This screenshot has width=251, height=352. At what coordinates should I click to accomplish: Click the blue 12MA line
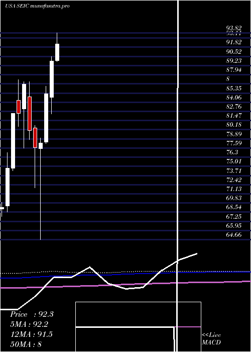(125, 275)
